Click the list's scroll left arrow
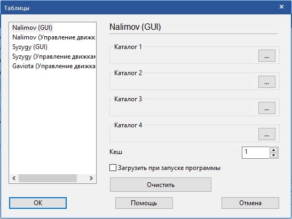Image resolution: width=292 pixels, height=219 pixels. click(x=14, y=178)
